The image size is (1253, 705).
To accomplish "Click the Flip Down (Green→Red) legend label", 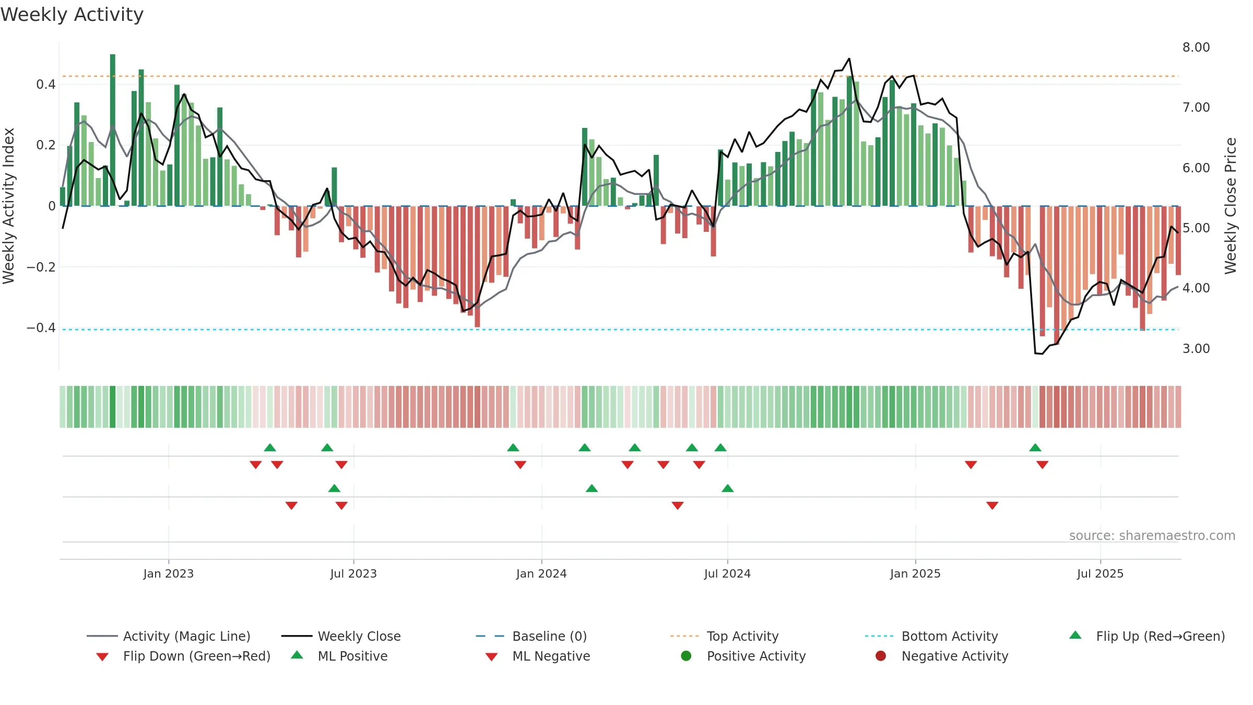I will pos(197,656).
